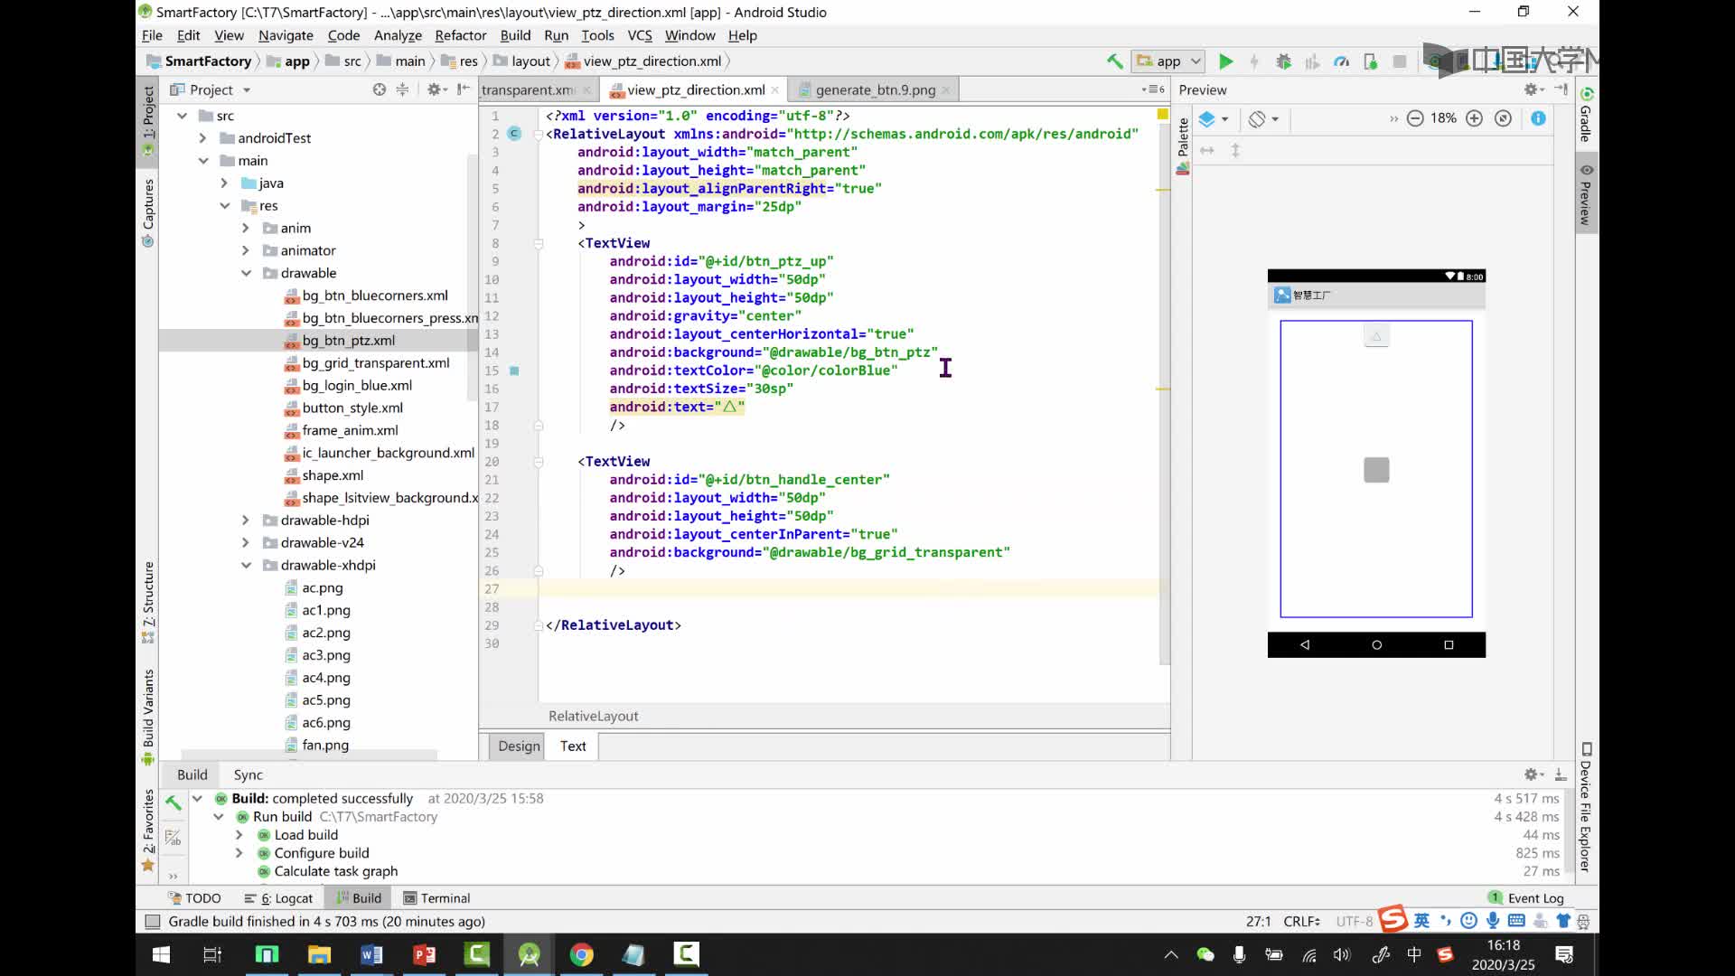Switch to the generate_btn.9.png editor tab
The width and height of the screenshot is (1735, 976).
point(875,89)
